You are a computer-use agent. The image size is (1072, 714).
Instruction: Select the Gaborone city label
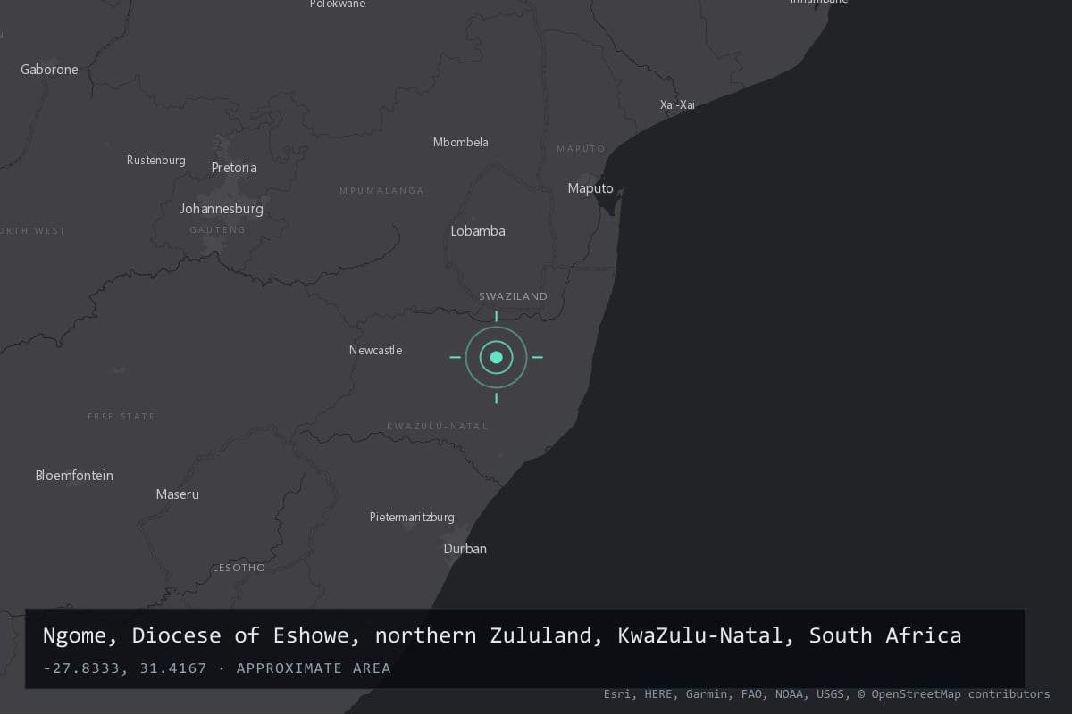(50, 70)
